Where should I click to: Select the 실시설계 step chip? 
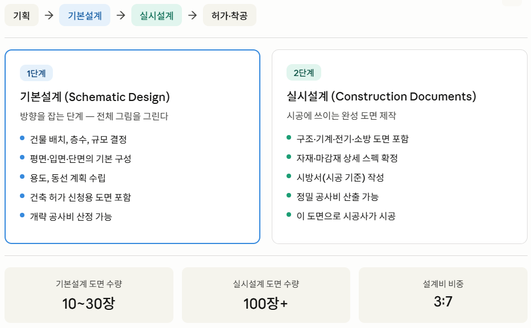pyautogui.click(x=156, y=15)
